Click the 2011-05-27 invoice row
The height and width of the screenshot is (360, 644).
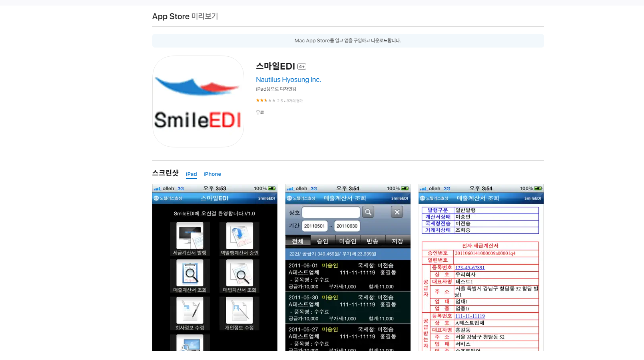[348, 338]
